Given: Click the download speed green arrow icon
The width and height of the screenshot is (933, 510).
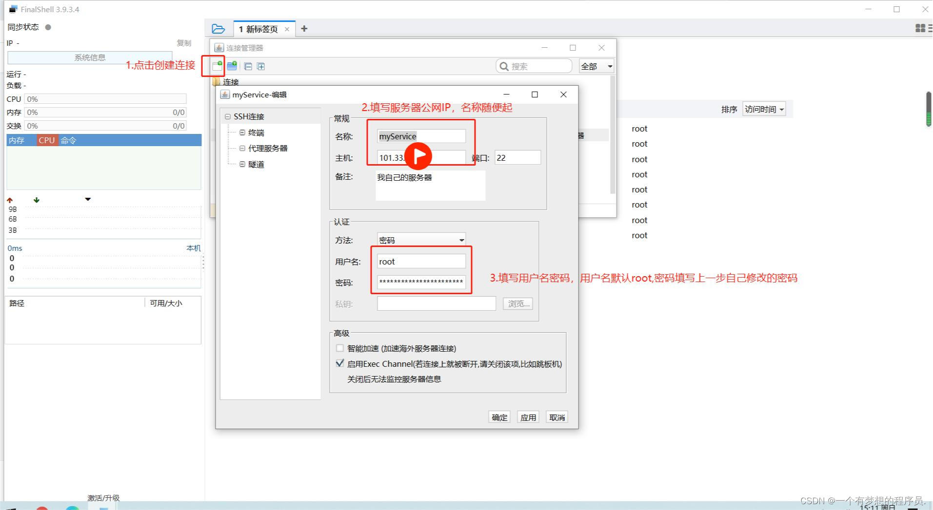Looking at the screenshot, I should [37, 200].
